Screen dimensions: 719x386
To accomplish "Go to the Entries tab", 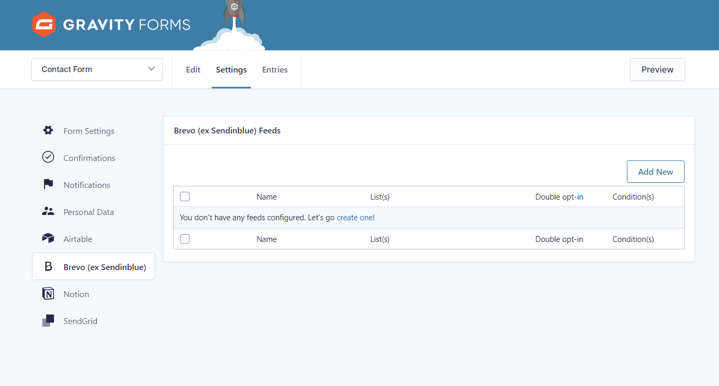I will coord(275,69).
